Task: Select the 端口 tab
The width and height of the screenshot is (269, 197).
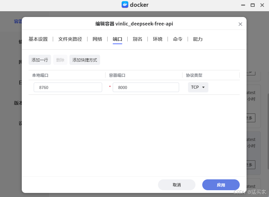Action: click(117, 39)
